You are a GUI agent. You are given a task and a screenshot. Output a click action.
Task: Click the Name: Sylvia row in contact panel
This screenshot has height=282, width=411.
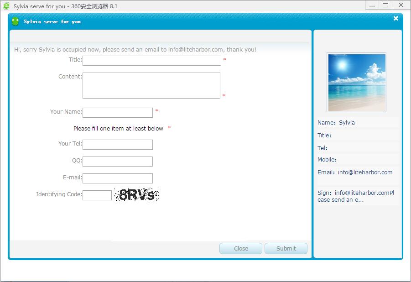coord(336,123)
